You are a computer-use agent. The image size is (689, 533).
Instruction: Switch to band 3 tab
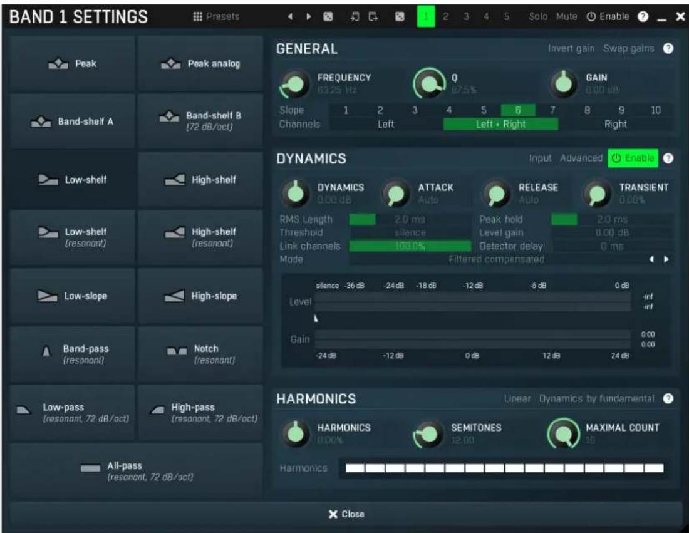point(466,17)
